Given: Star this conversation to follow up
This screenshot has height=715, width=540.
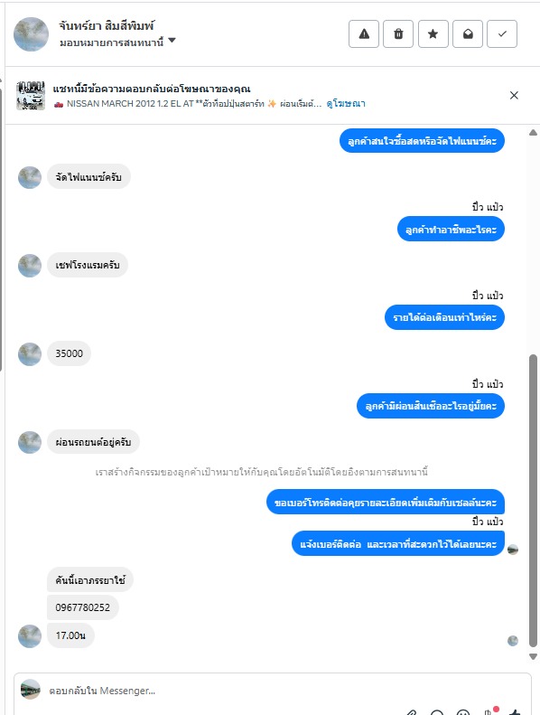Looking at the screenshot, I should click(x=433, y=34).
